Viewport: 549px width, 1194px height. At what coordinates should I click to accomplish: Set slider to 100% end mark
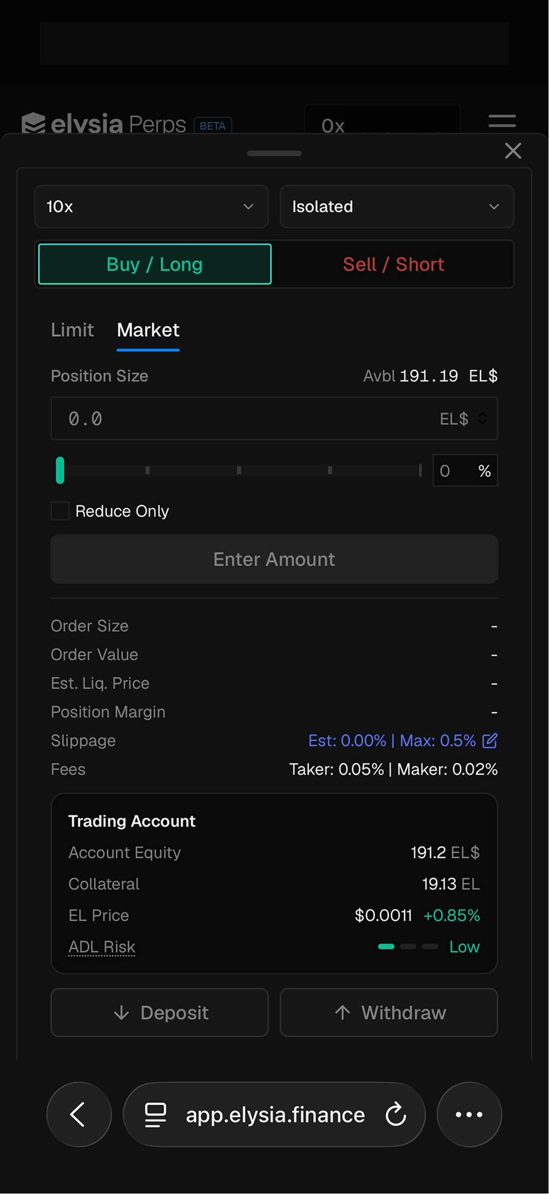pyautogui.click(x=420, y=470)
